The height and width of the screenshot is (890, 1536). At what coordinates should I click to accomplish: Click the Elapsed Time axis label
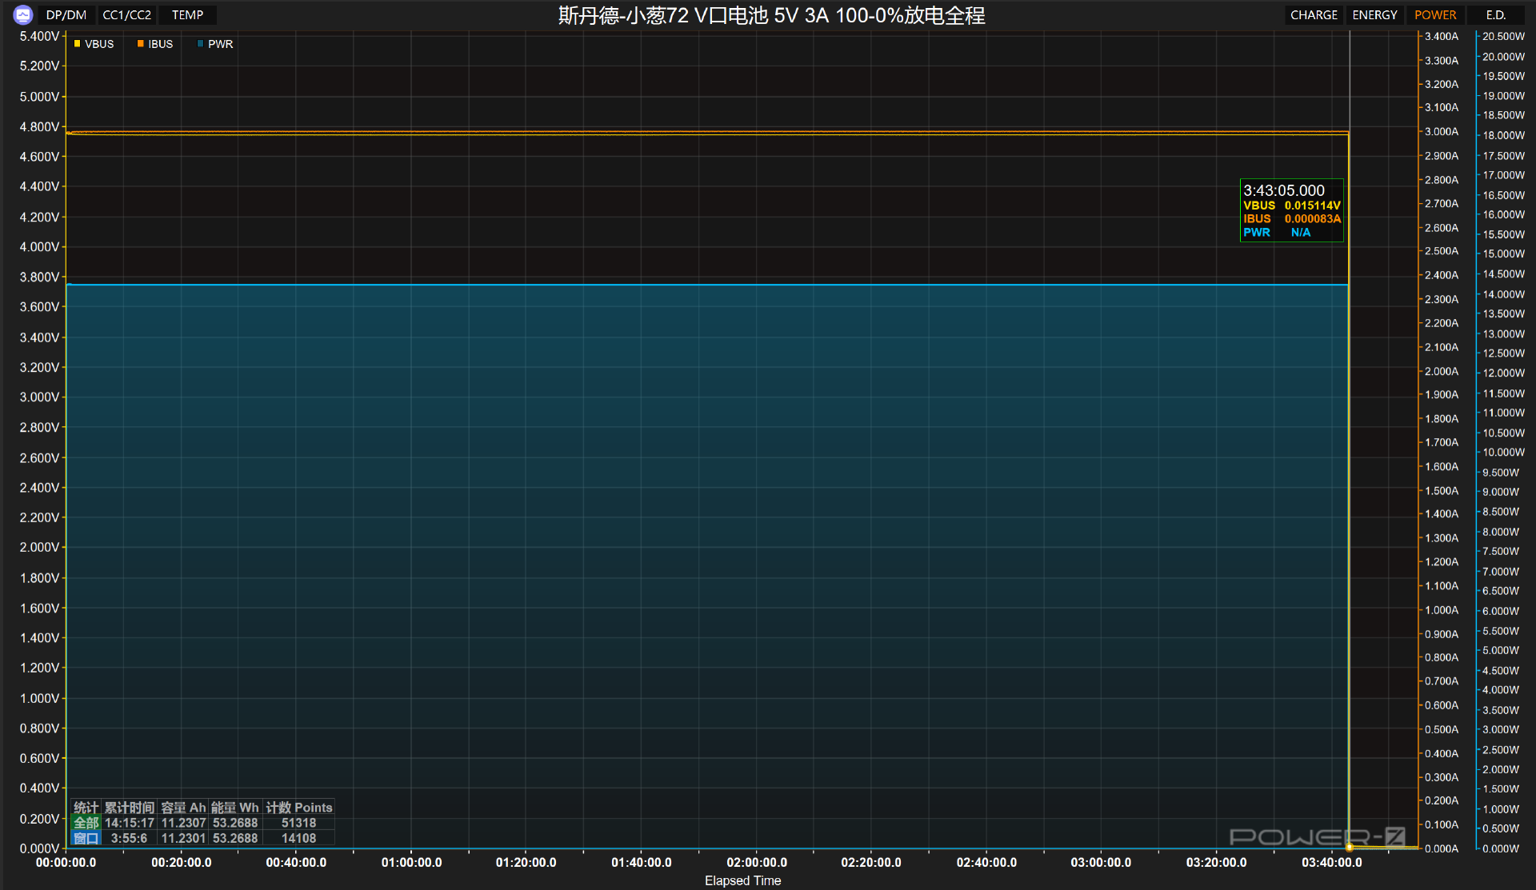(742, 880)
